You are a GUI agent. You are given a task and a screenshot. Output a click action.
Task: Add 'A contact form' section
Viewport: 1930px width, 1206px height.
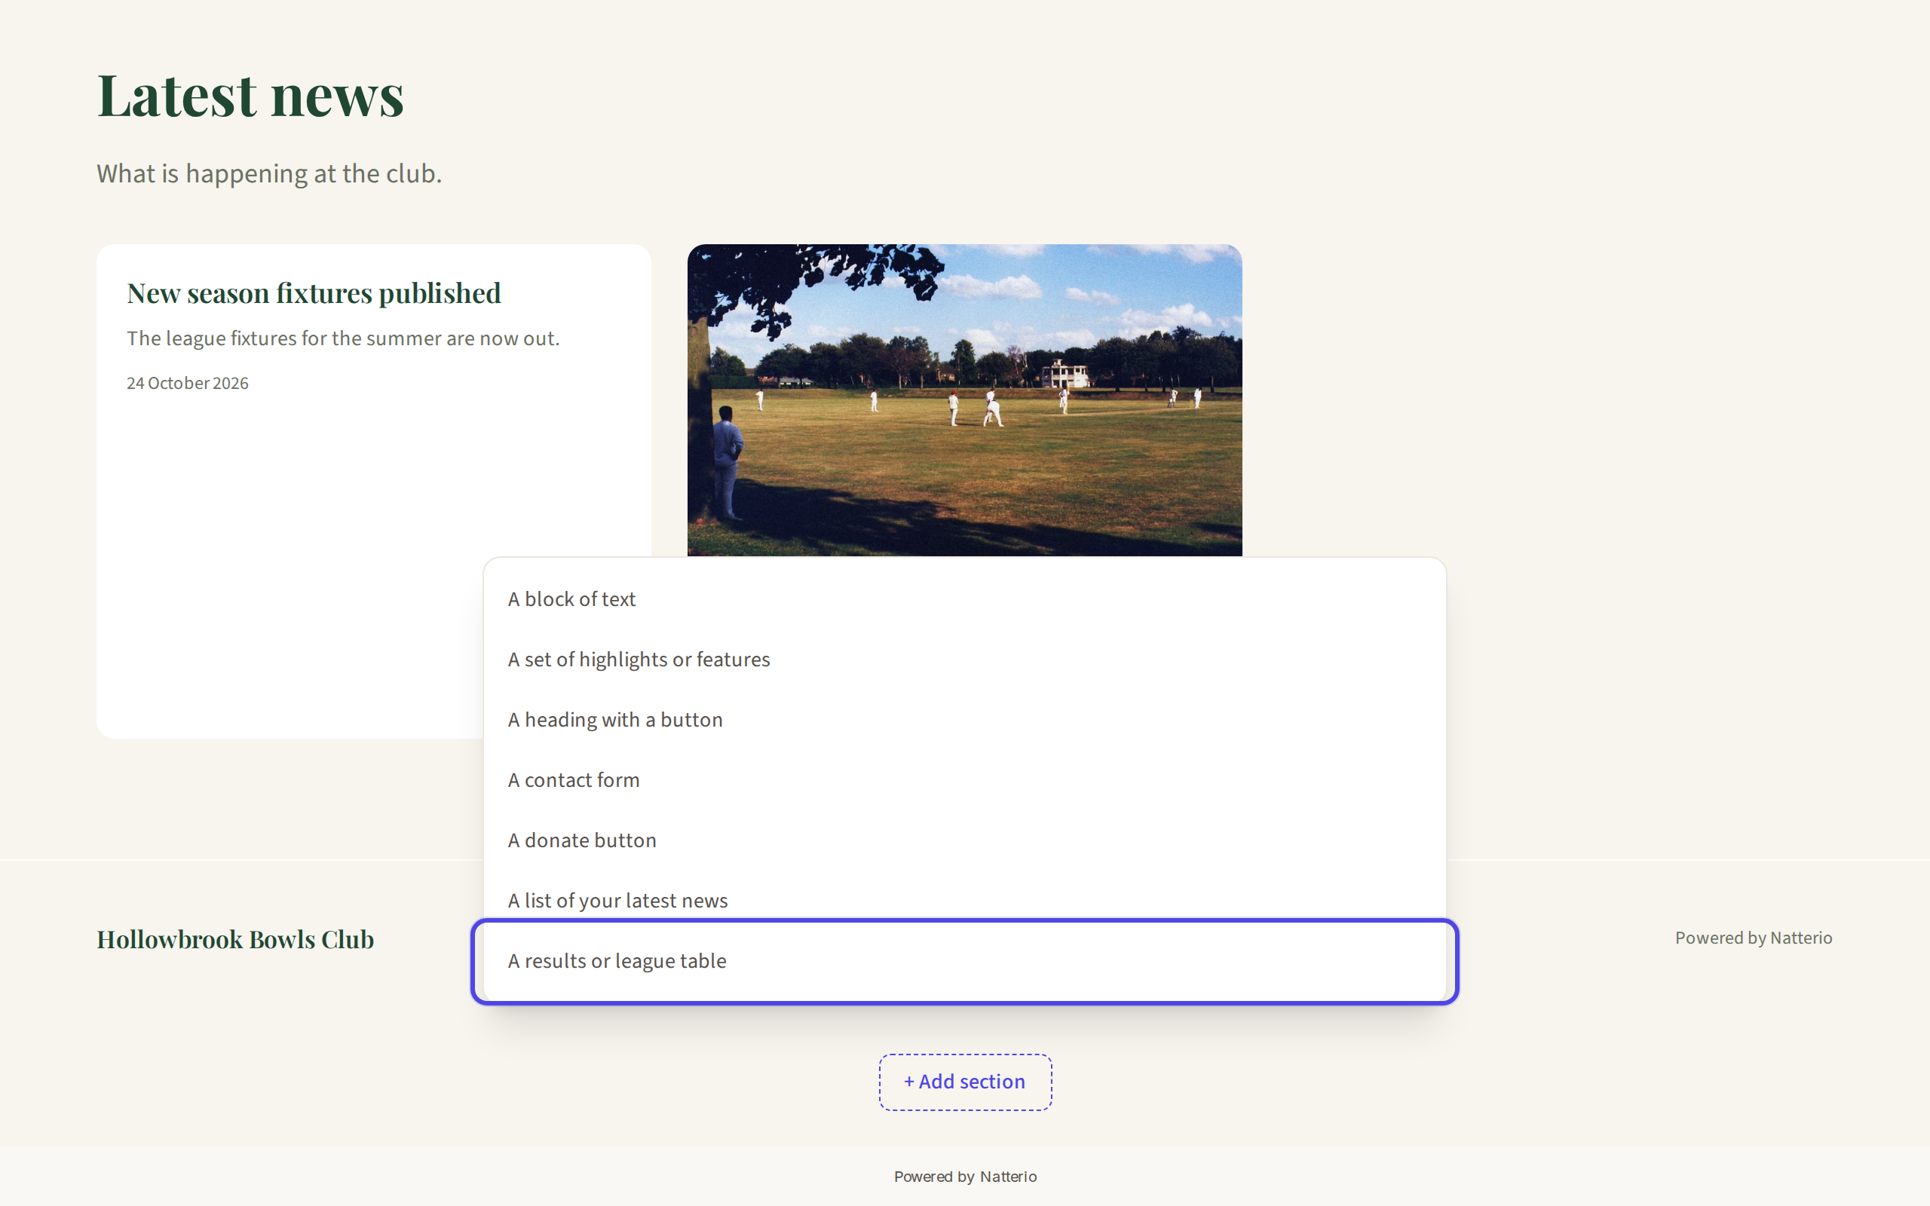(x=964, y=780)
